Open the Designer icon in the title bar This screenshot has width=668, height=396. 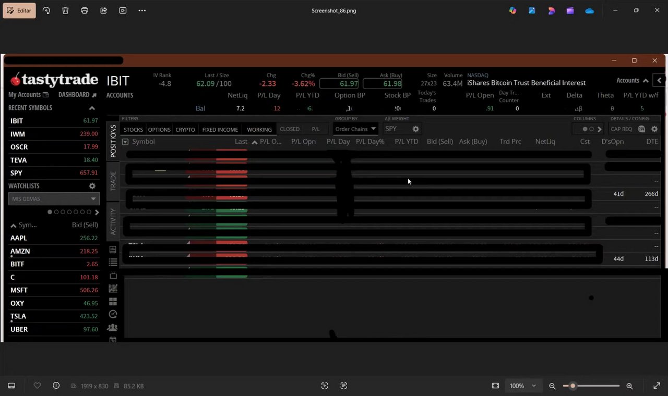coord(551,10)
